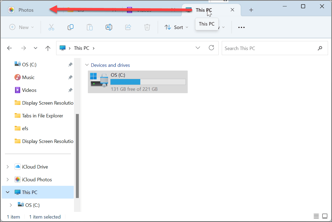
Task: Click This PC in the address bar
Action: click(x=81, y=48)
